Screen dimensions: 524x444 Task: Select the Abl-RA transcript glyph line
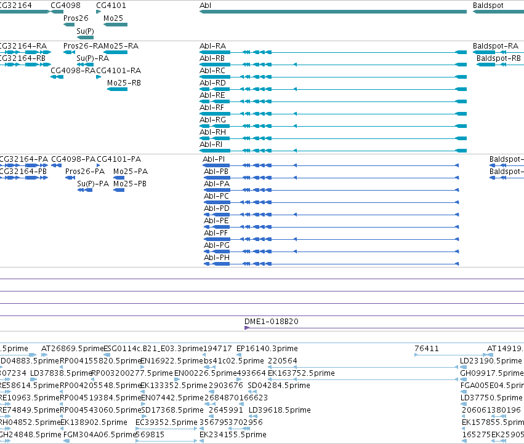pyautogui.click(x=333, y=52)
